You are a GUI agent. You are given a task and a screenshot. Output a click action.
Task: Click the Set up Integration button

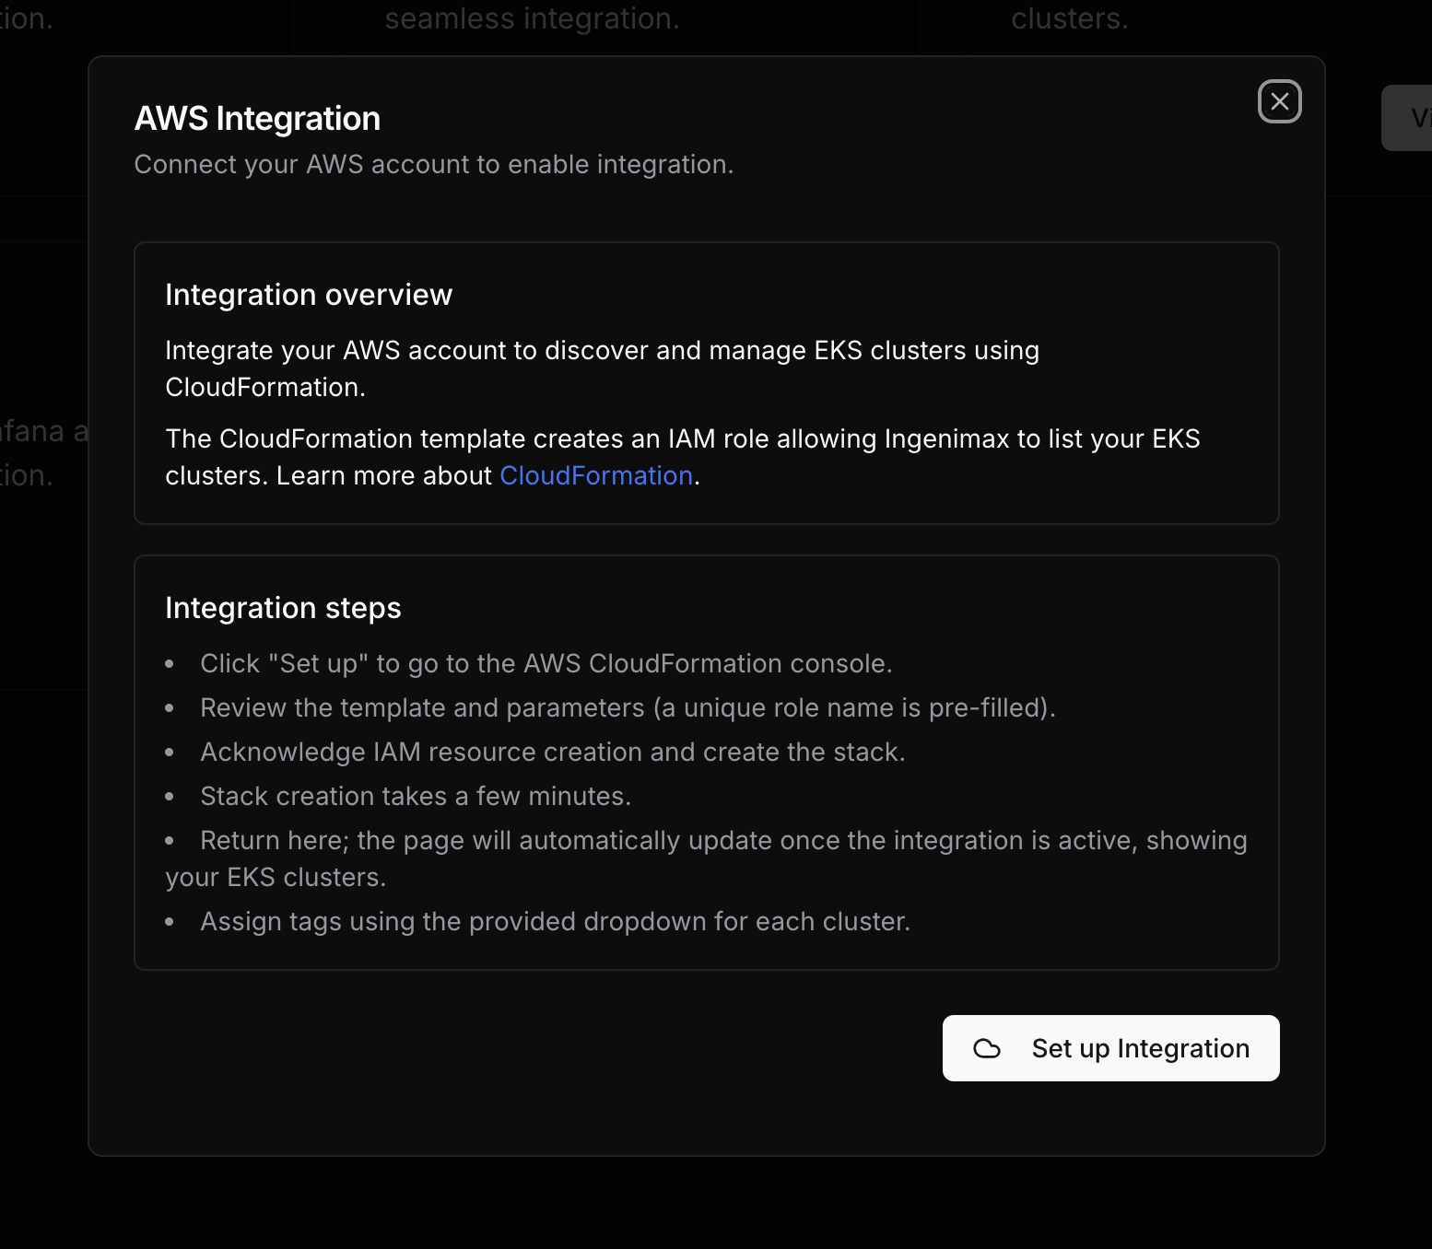(x=1110, y=1048)
